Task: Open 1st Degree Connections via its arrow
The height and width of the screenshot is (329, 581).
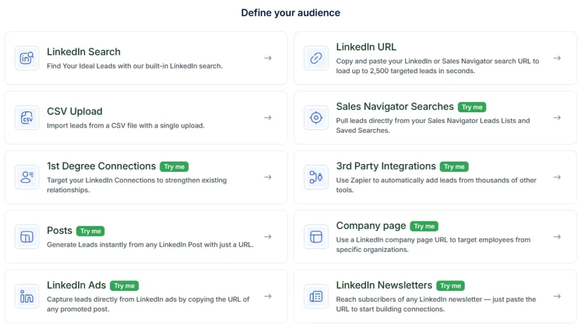Action: [268, 177]
